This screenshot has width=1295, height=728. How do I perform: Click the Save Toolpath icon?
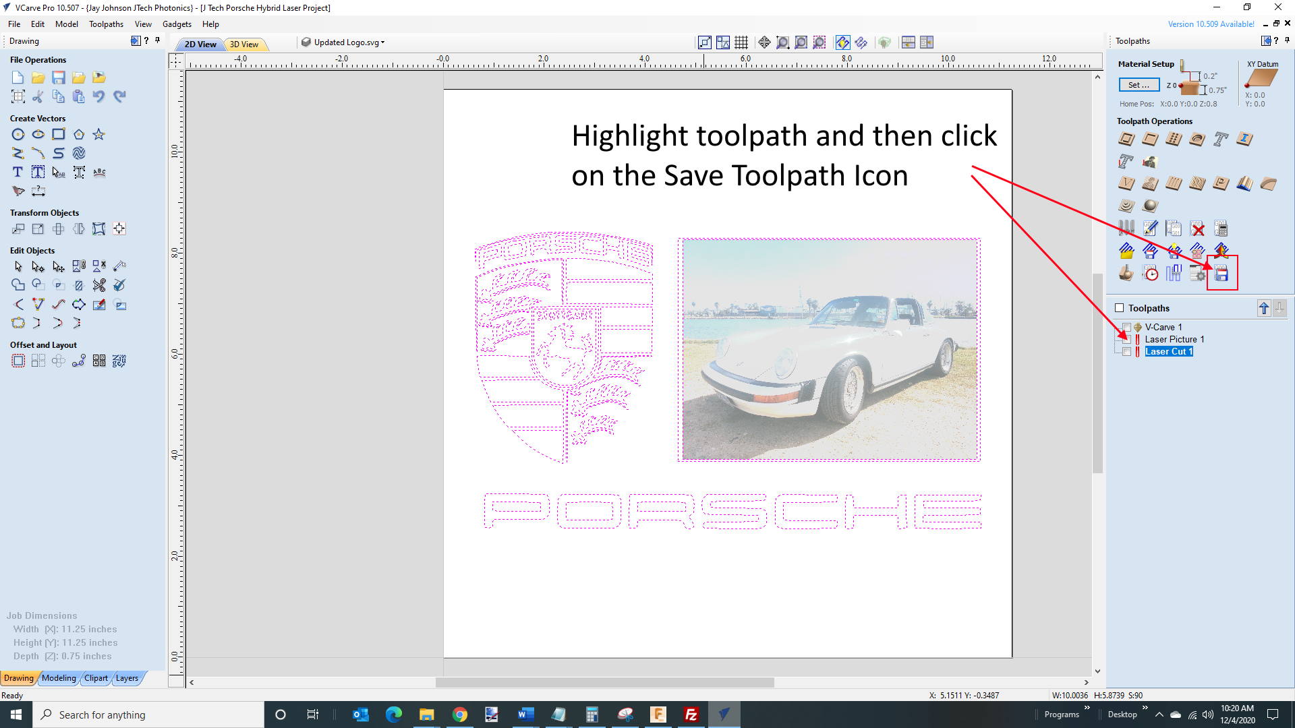pos(1221,274)
